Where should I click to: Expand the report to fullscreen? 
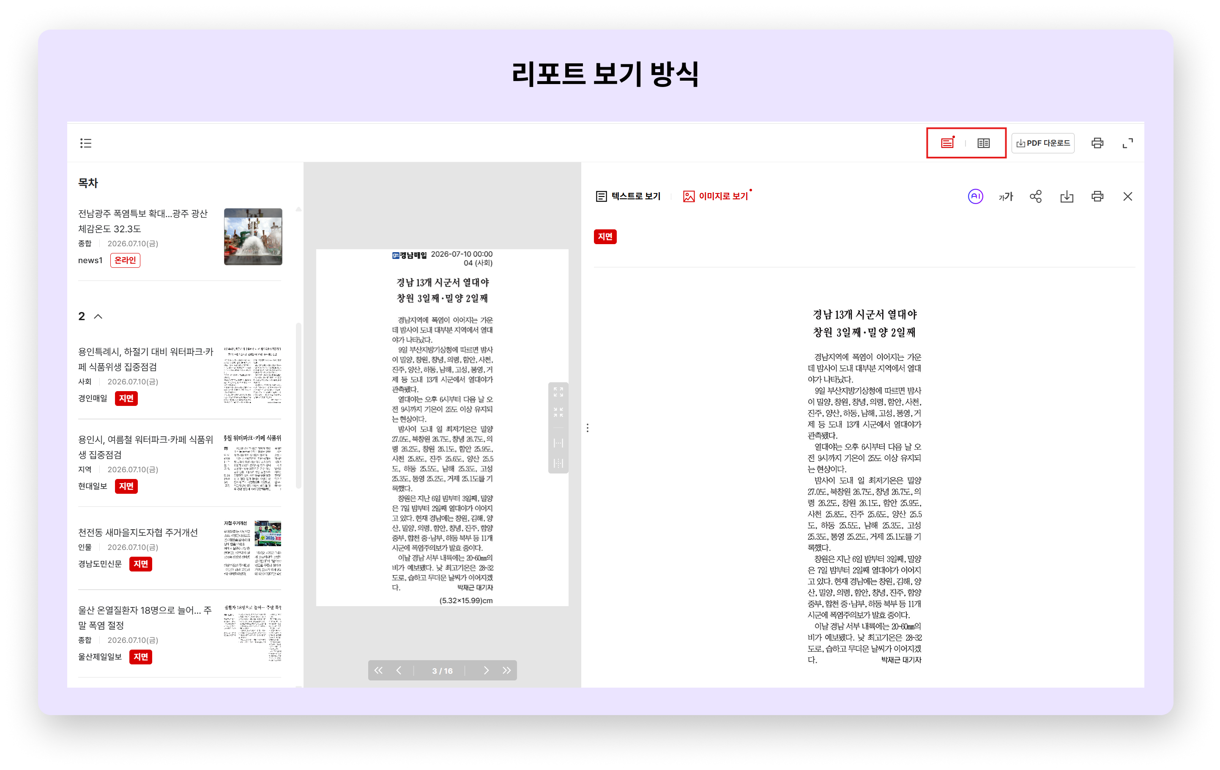coord(1127,143)
